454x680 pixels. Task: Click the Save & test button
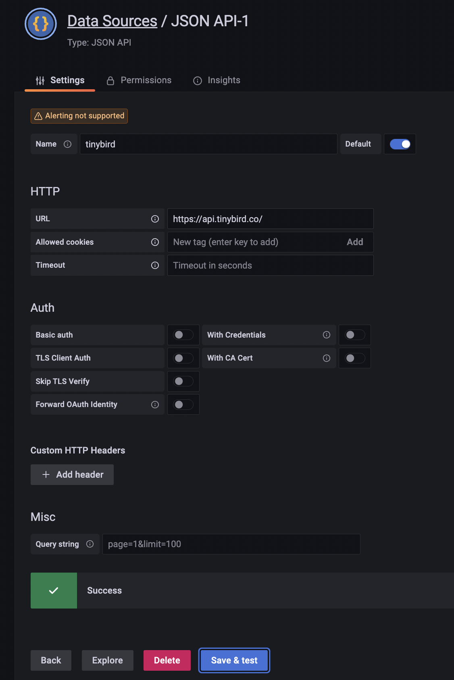234,660
